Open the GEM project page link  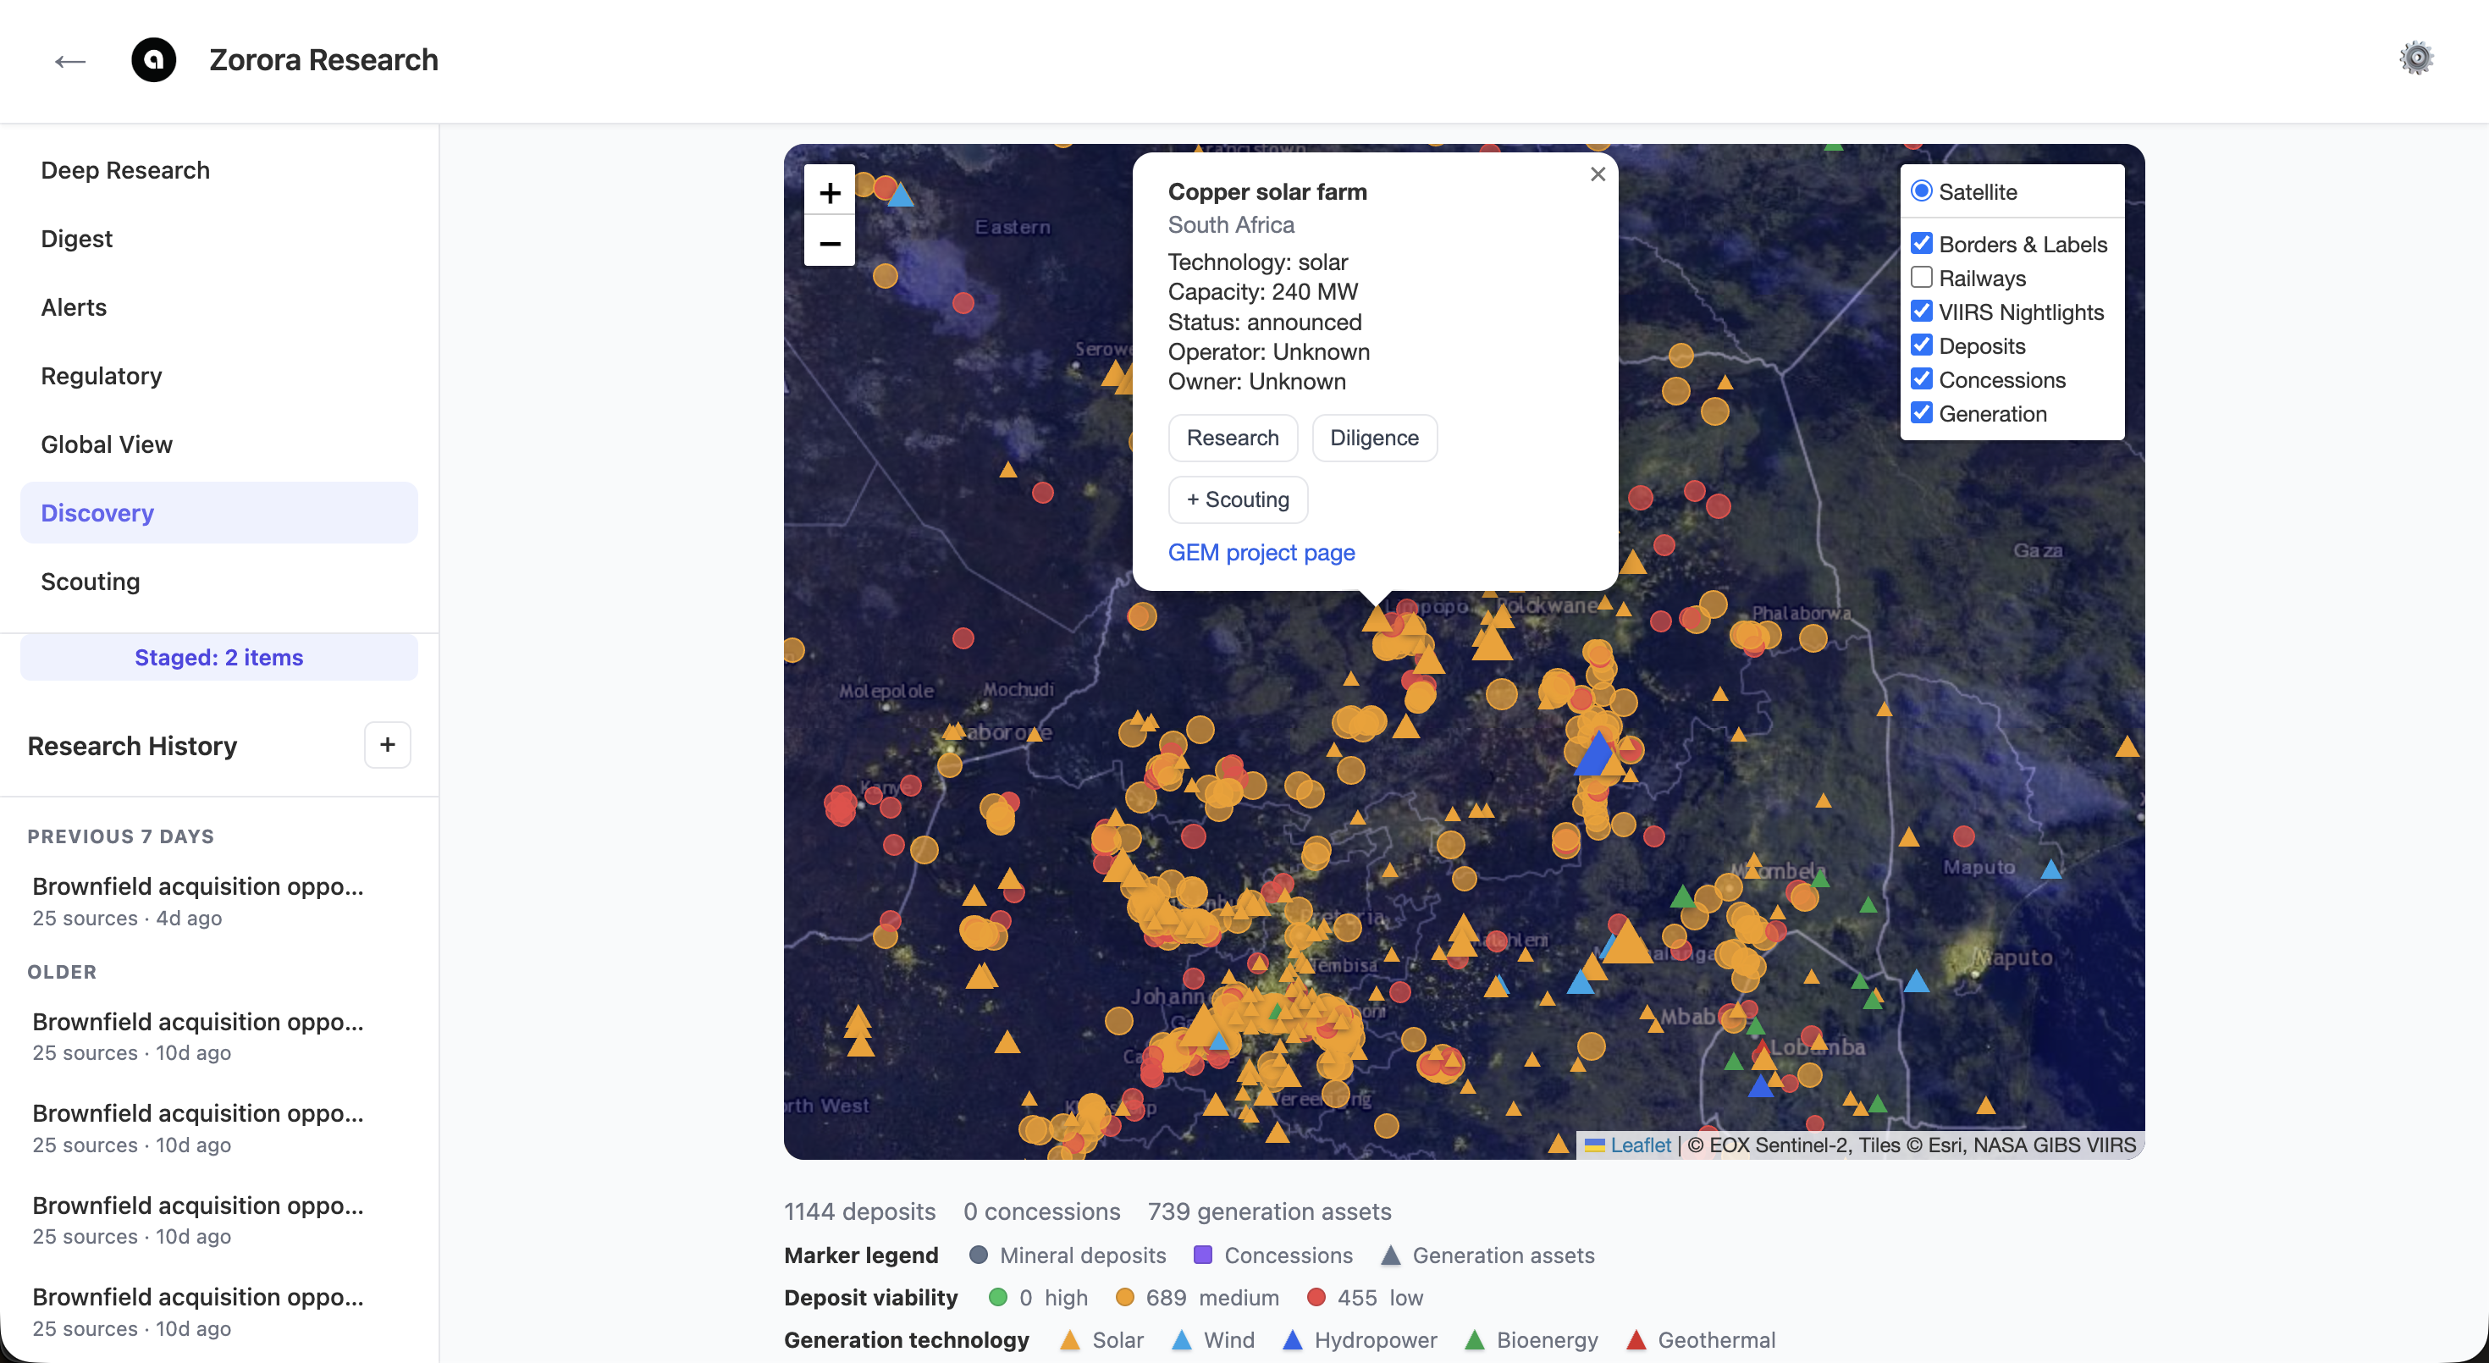pos(1261,553)
